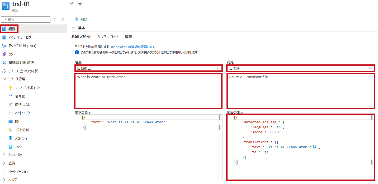This screenshot has width=378, height=184.
Task: Click the ロック padlock icon
Action: point(11,147)
